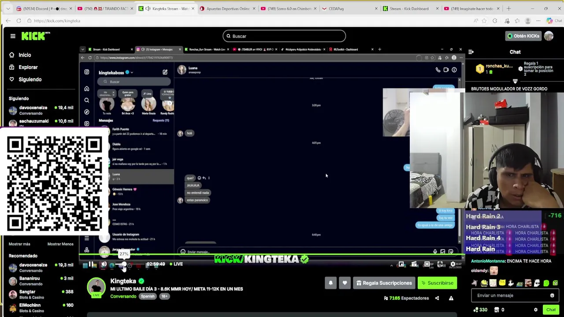Click Regala Suscripciones button
Viewport: 564px width, 317px height.
(x=384, y=283)
